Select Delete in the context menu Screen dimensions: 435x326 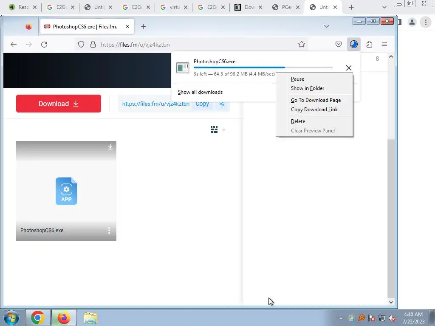(x=298, y=121)
